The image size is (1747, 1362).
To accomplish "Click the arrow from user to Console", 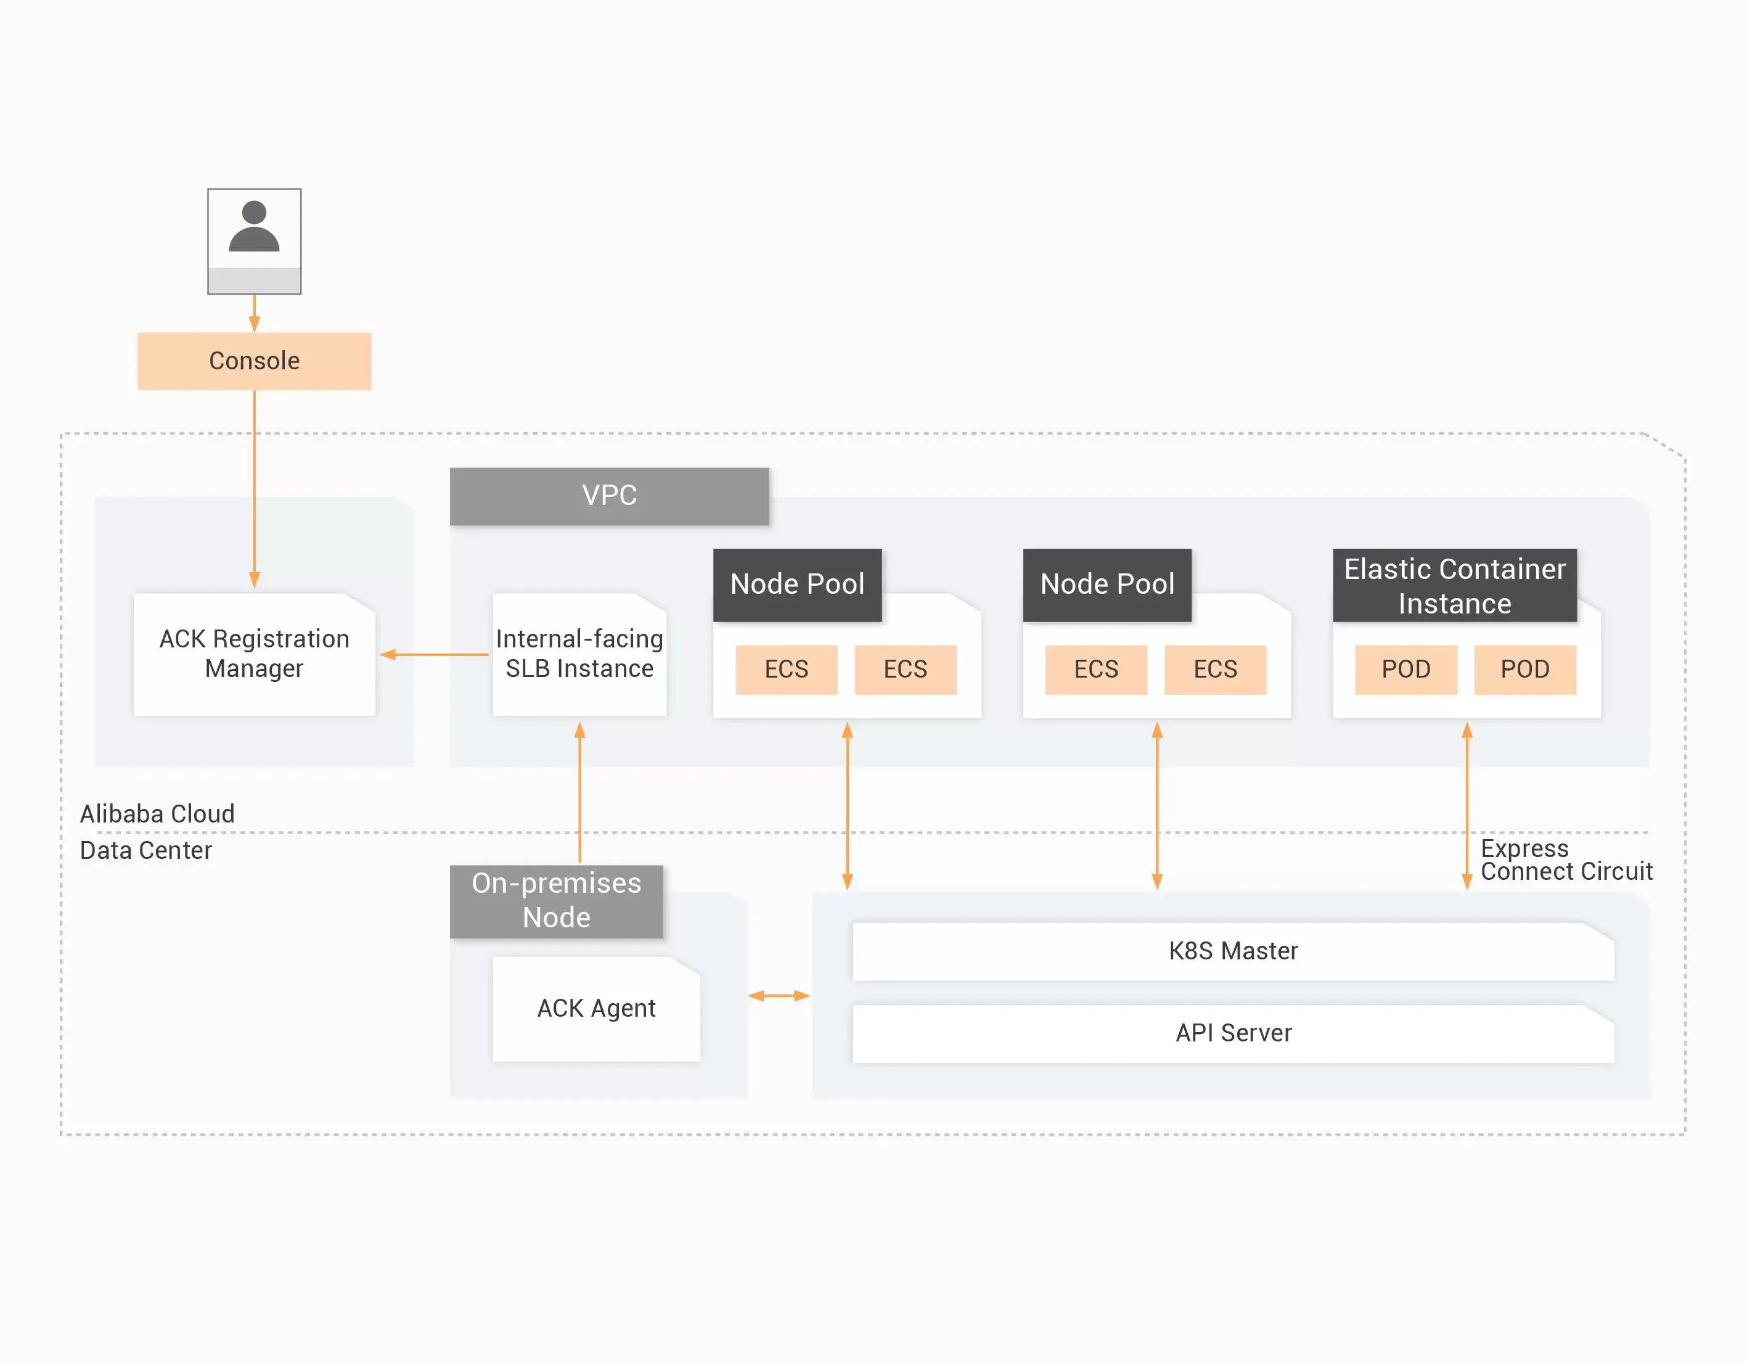I will [x=255, y=313].
